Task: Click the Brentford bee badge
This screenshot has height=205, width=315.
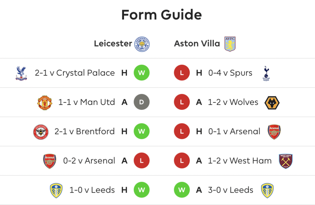Action: [x=41, y=132]
